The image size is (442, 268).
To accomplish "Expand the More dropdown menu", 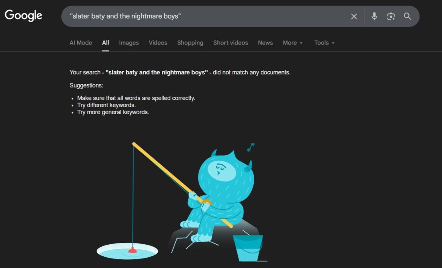I will point(292,43).
